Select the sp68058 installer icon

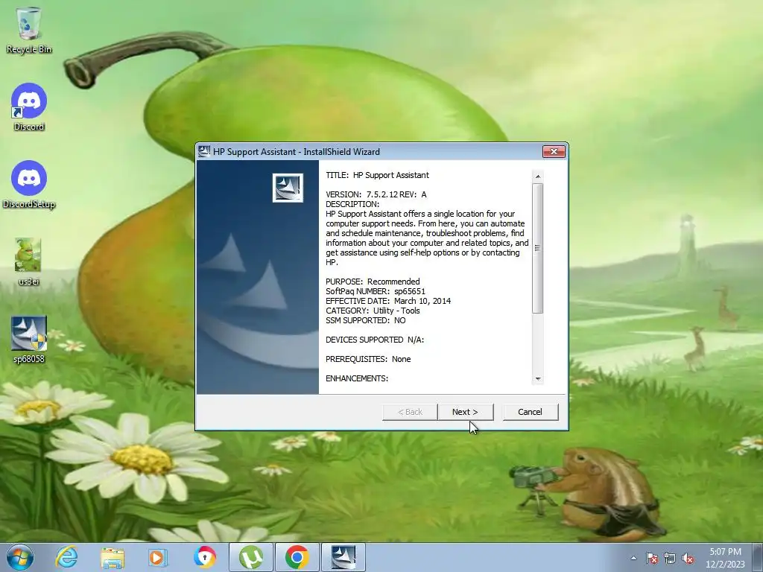point(29,340)
